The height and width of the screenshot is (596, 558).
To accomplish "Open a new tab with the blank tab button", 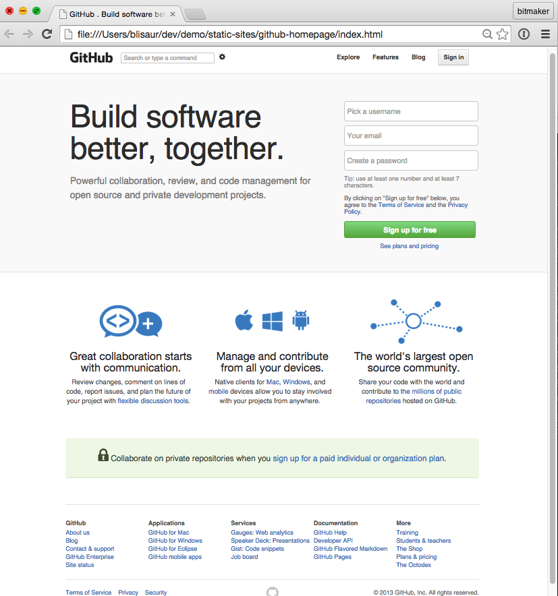I will [195, 14].
